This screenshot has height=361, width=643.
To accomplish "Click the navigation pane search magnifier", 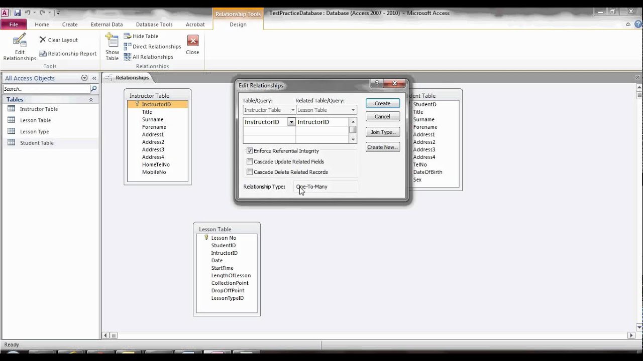I will tap(93, 89).
